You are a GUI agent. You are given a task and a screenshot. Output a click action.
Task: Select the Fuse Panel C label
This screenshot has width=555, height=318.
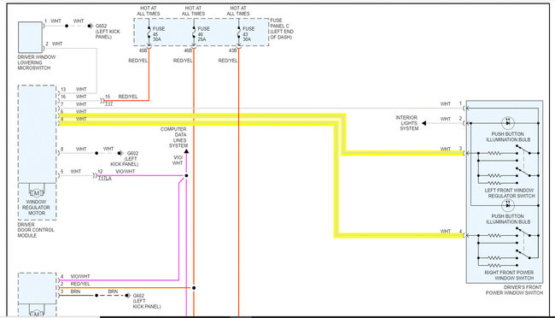pyautogui.click(x=282, y=29)
